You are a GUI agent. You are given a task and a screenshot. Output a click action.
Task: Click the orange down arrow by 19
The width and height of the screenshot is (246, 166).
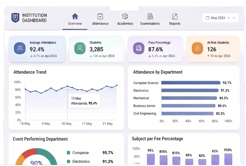point(208,56)
